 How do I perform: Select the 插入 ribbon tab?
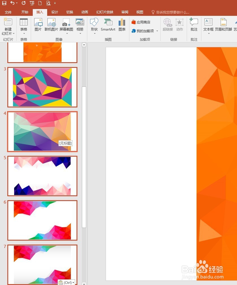pyautogui.click(x=40, y=12)
